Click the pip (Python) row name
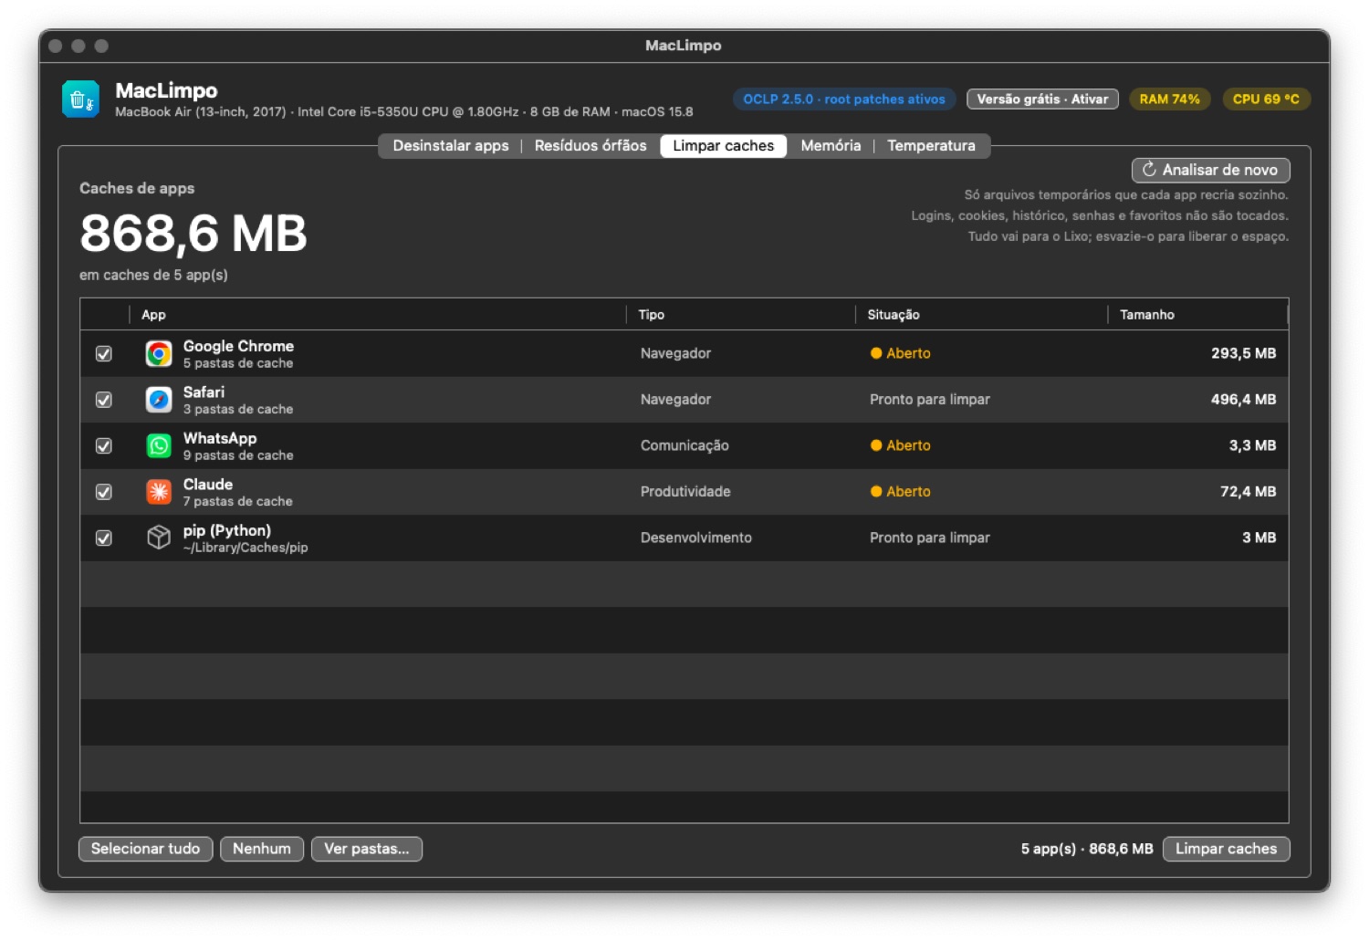 click(227, 531)
